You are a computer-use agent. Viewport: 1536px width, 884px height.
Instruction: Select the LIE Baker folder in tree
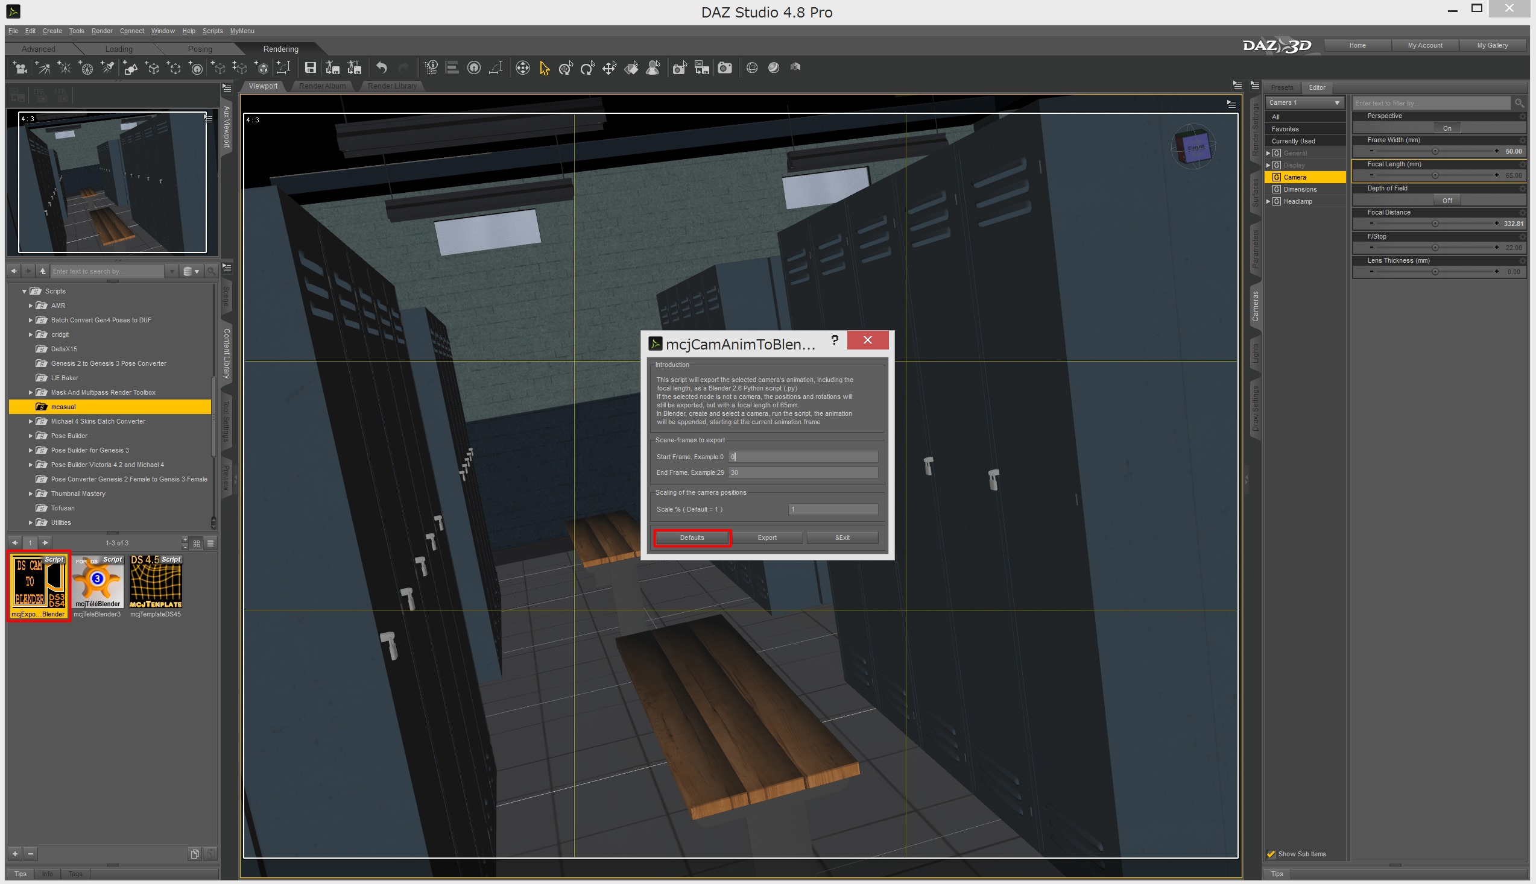coord(65,378)
